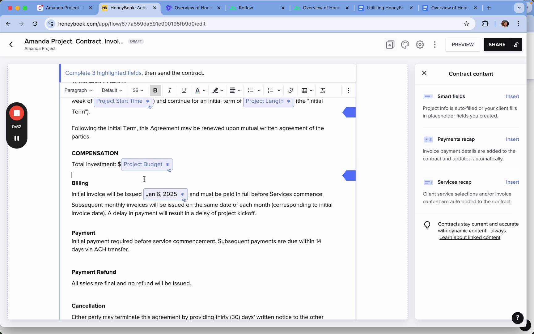Open the text color dropdown arrow
Image resolution: width=534 pixels, height=334 pixels.
coord(204,91)
